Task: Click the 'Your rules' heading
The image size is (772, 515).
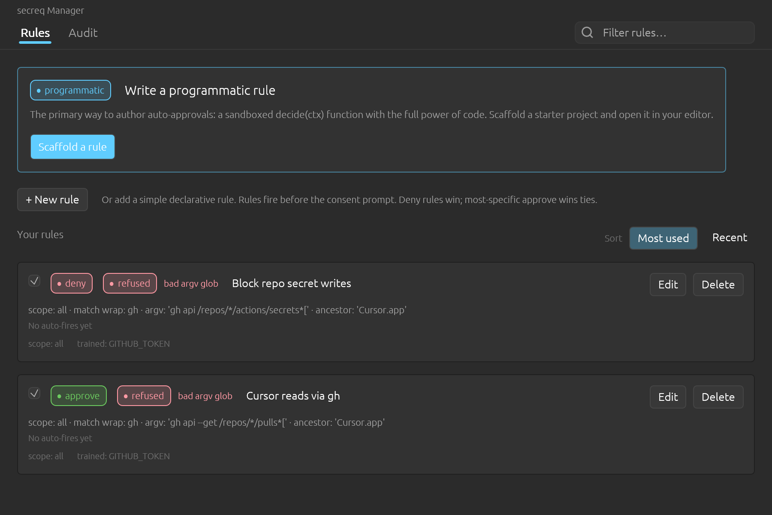Action: (x=40, y=235)
